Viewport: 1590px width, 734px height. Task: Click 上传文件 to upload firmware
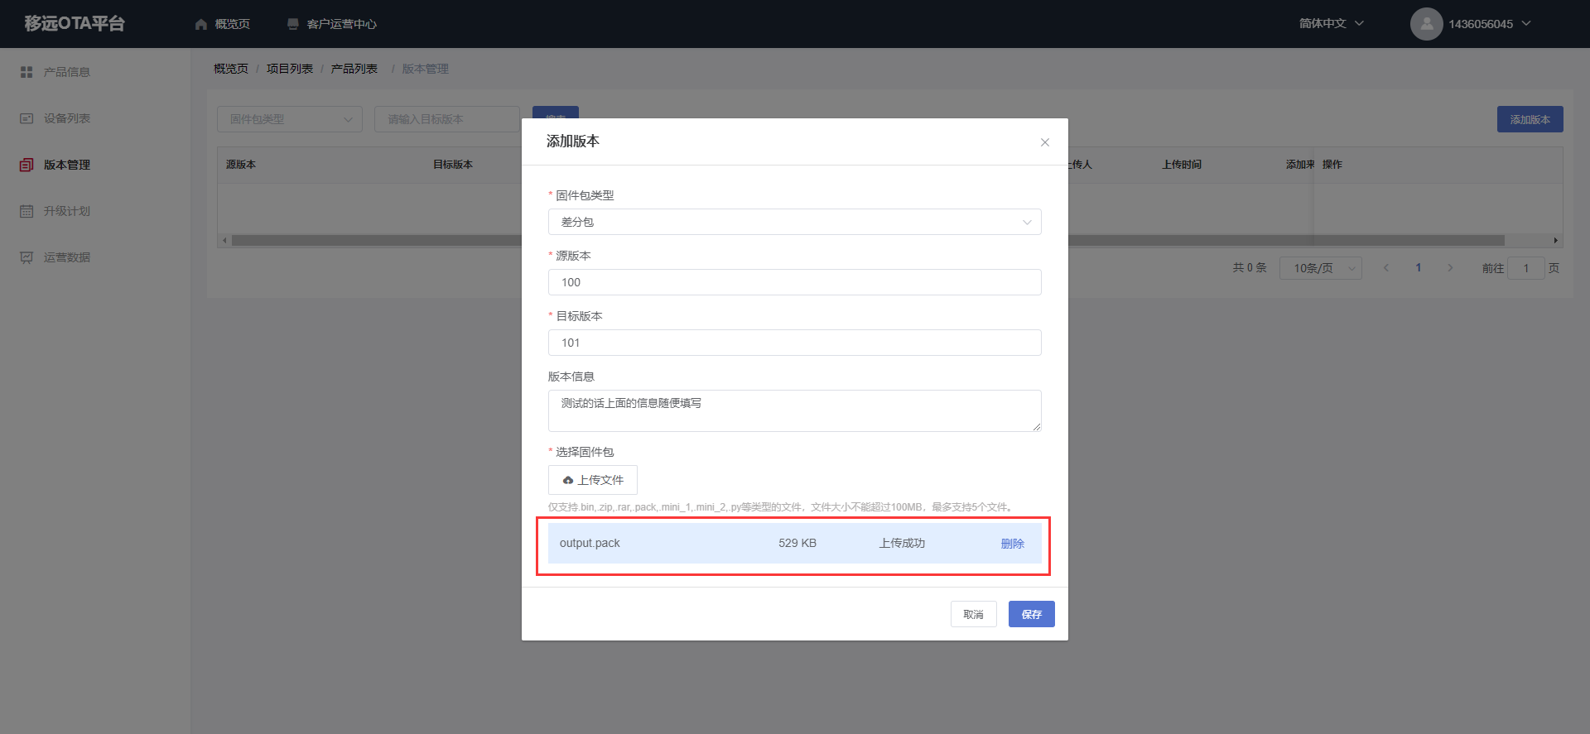[x=593, y=480]
